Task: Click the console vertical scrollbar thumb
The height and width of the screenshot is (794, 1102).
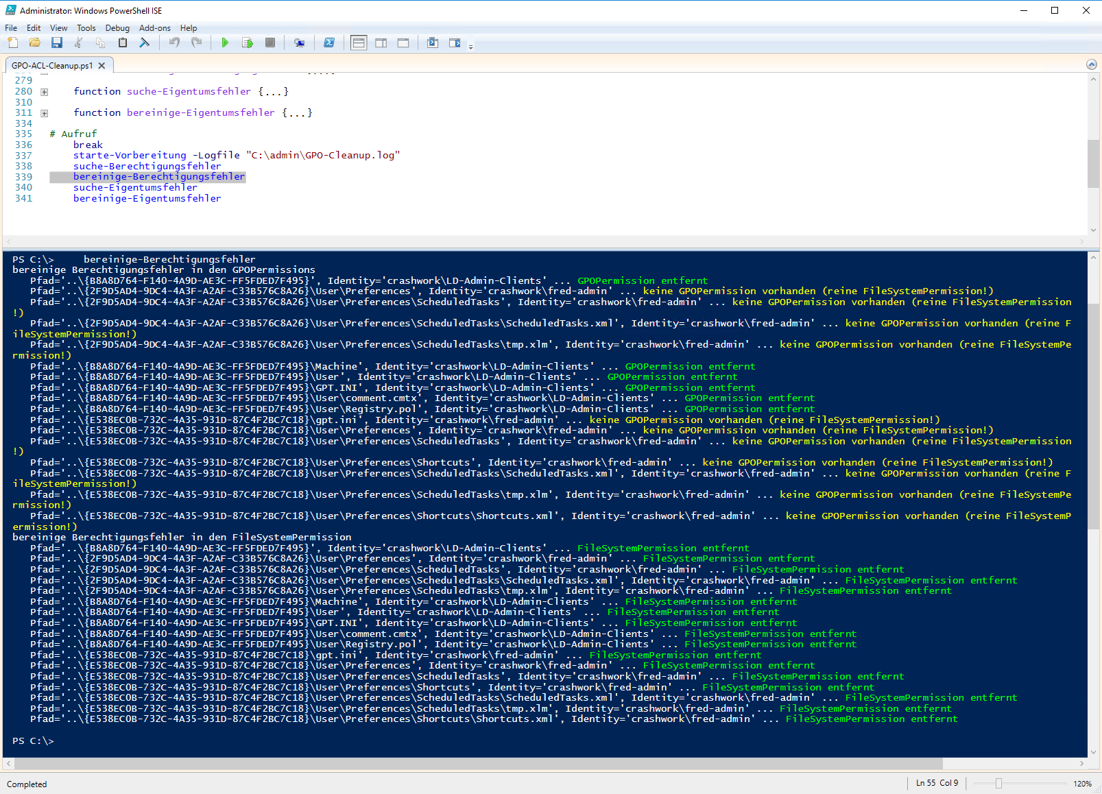Action: pos(1093,416)
